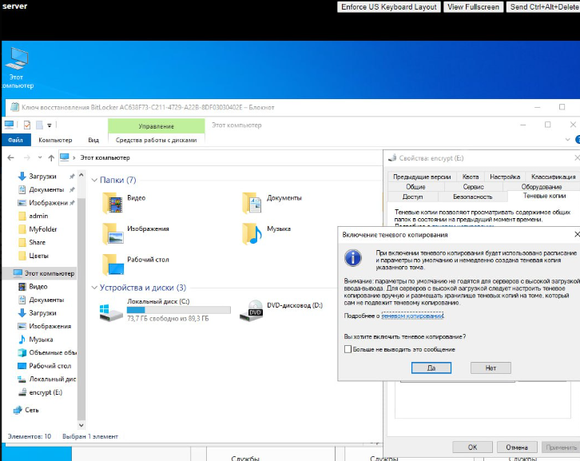The height and width of the screenshot is (461, 580).
Task: Open the Компьютер ribbon tab
Action: point(55,140)
